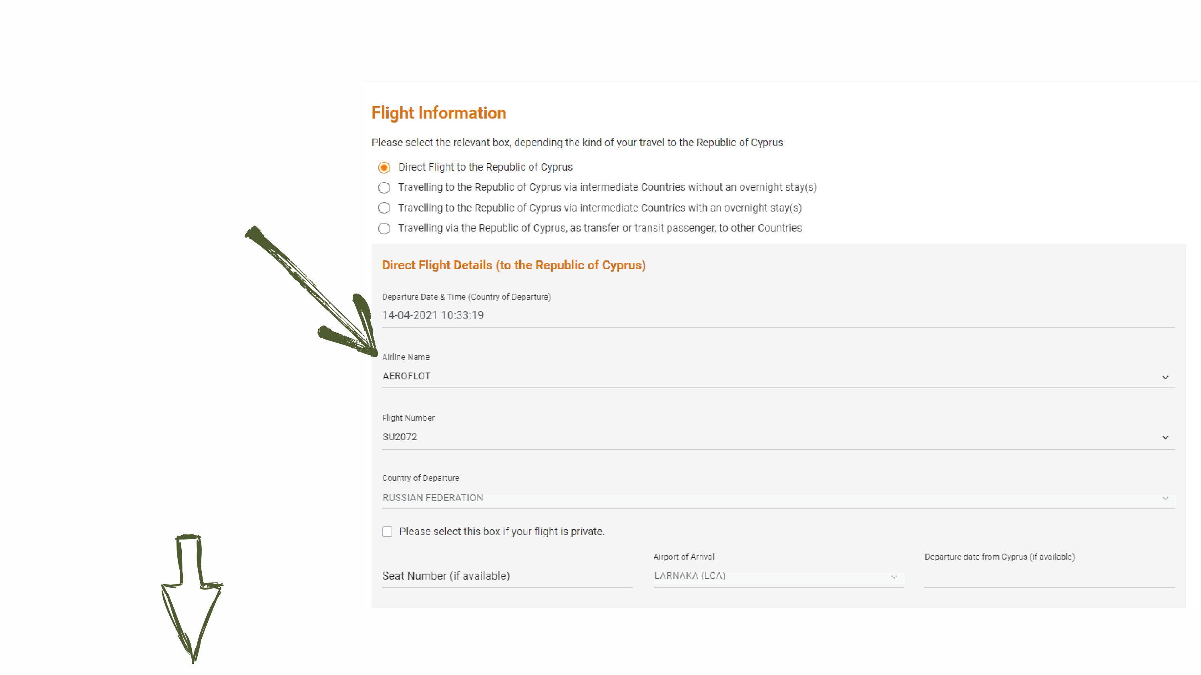
Task: Click the Departure date from Cyprus field
Action: [x=1050, y=576]
